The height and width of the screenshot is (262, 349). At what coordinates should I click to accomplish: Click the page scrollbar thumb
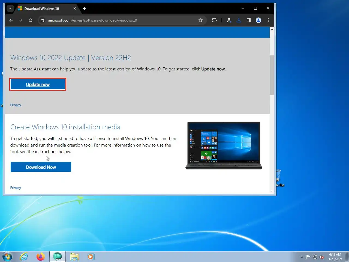[x=272, y=75]
